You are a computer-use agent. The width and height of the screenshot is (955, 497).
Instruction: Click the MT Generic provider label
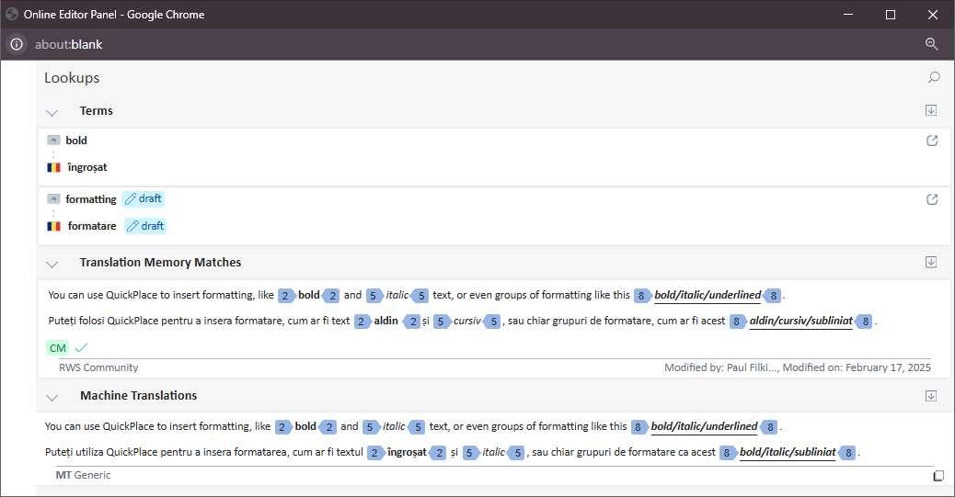click(x=83, y=475)
